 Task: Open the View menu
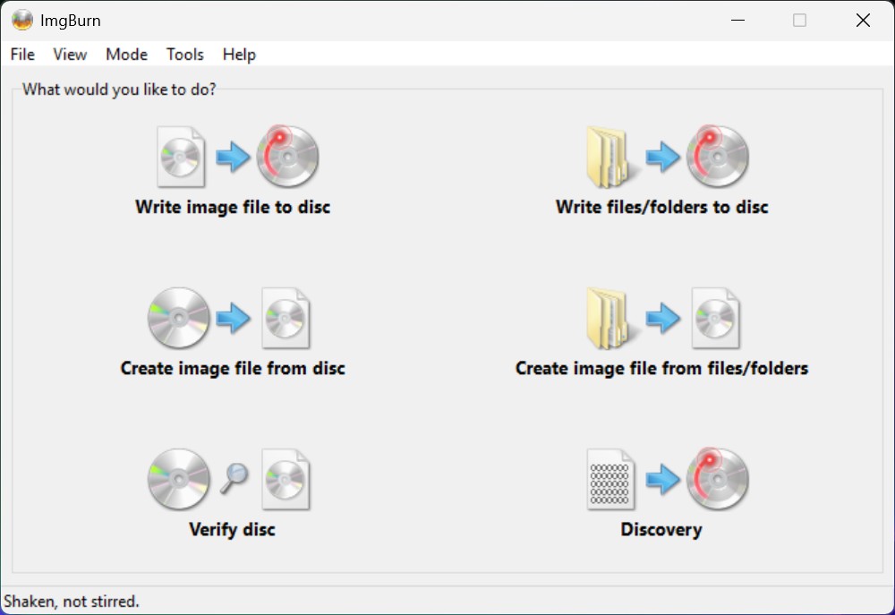click(x=69, y=55)
